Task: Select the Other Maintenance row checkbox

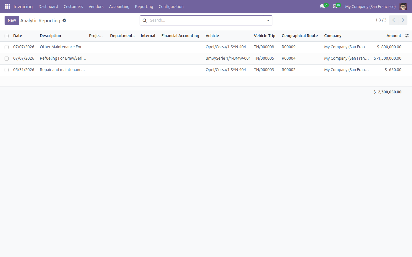Action: tap(7, 47)
